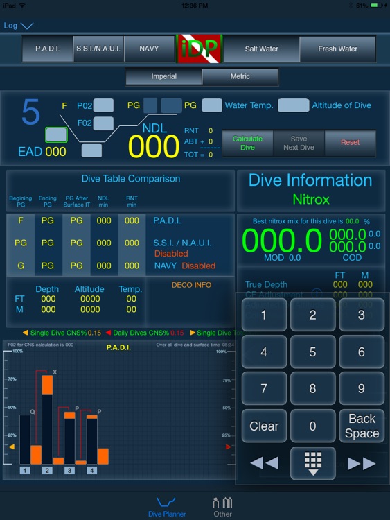The height and width of the screenshot is (520, 390).
Task: Click the red Reset button
Action: 351,143
